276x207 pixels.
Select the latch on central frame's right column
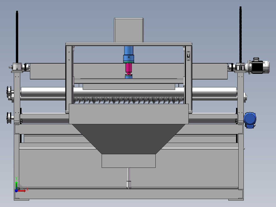click(x=188, y=56)
